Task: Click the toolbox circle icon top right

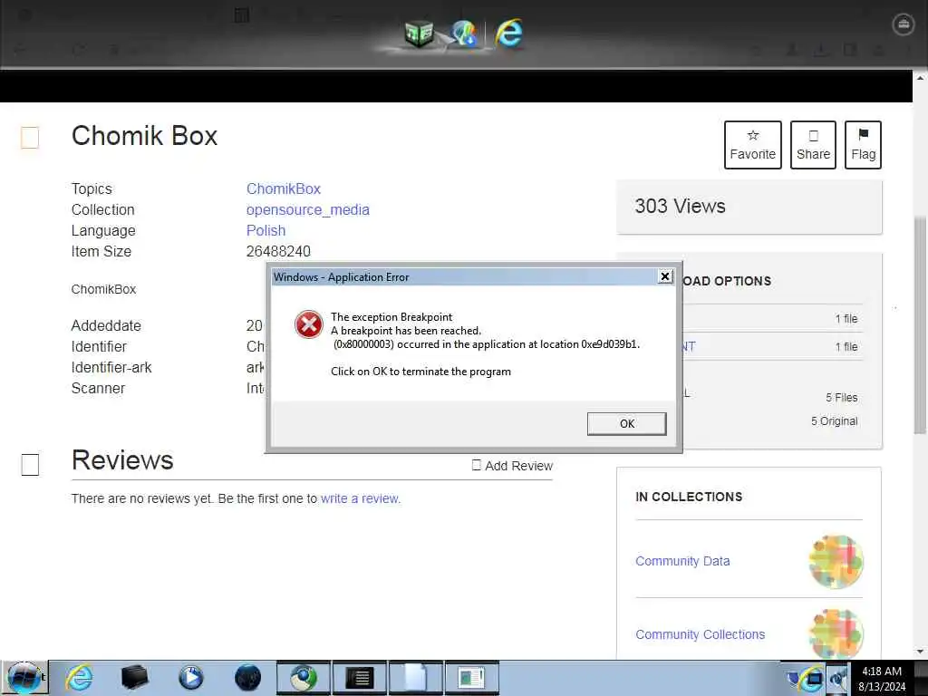Action: (904, 24)
